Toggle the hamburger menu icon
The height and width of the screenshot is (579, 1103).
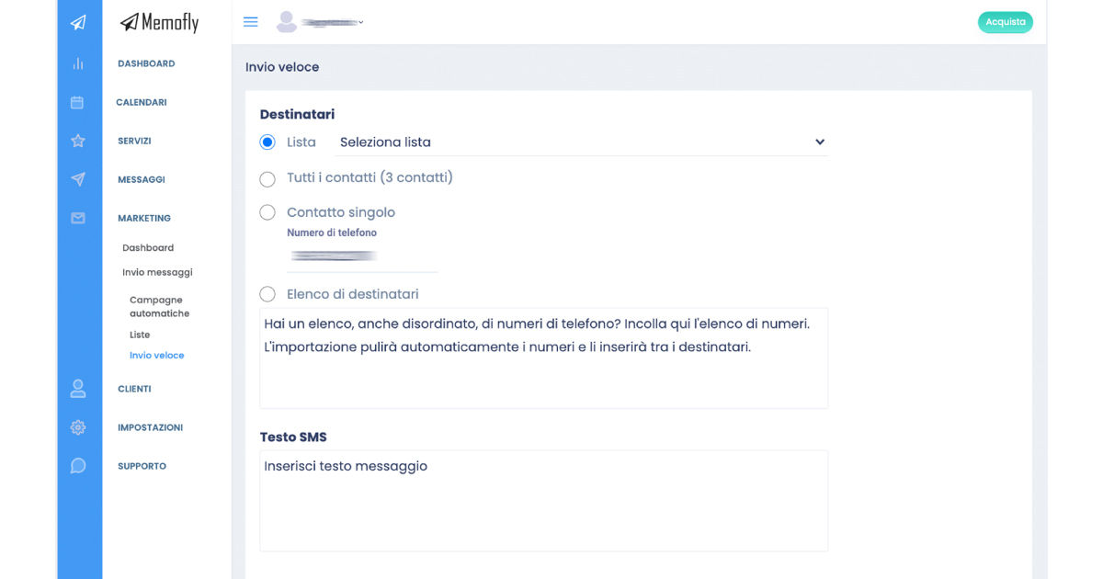(250, 22)
